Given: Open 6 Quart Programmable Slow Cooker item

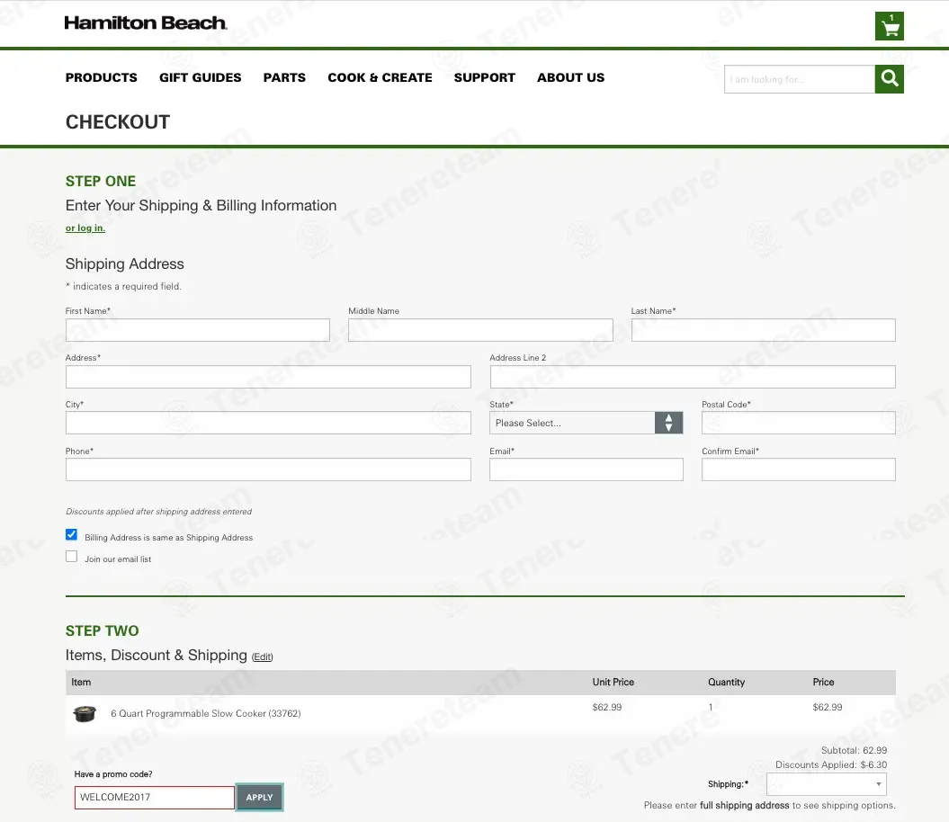Looking at the screenshot, I should pos(206,714).
